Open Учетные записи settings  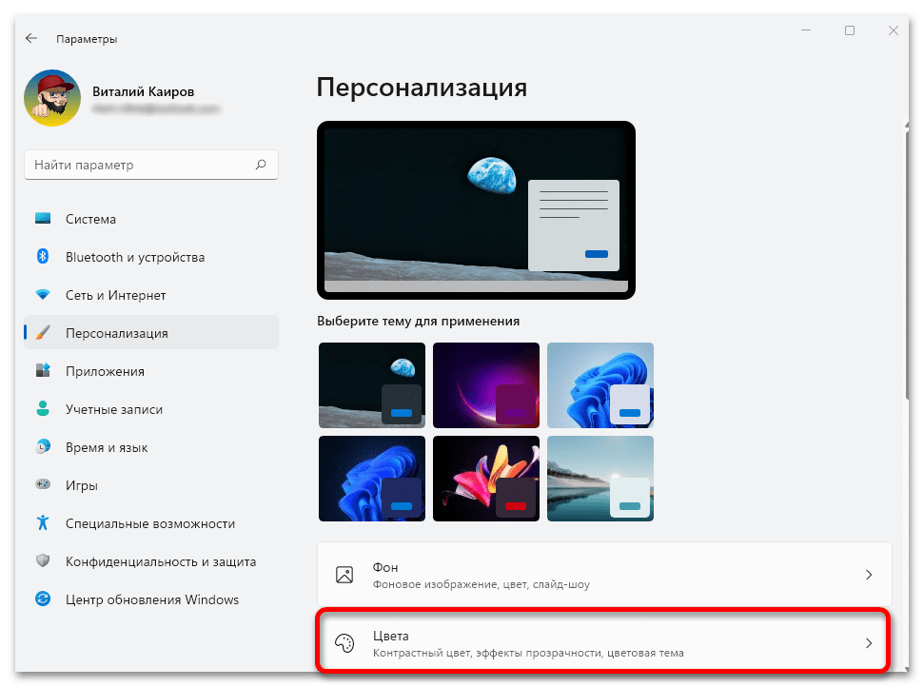point(151,409)
